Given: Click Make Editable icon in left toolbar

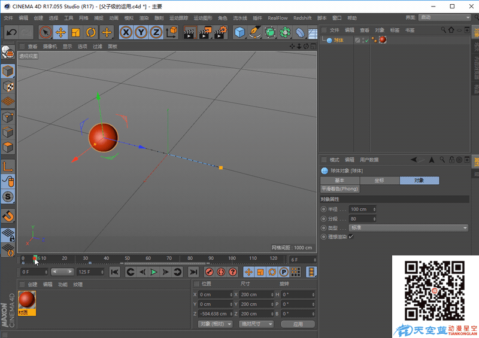Looking at the screenshot, I should (8, 52).
